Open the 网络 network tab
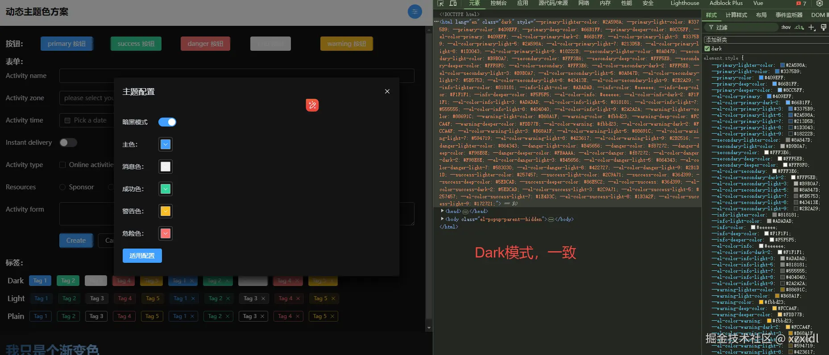The image size is (829, 355). [584, 3]
